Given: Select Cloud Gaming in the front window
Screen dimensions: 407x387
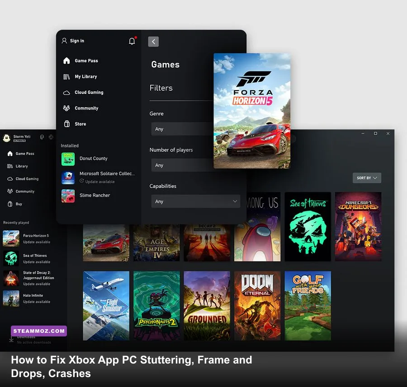Looking at the screenshot, I should tap(89, 92).
